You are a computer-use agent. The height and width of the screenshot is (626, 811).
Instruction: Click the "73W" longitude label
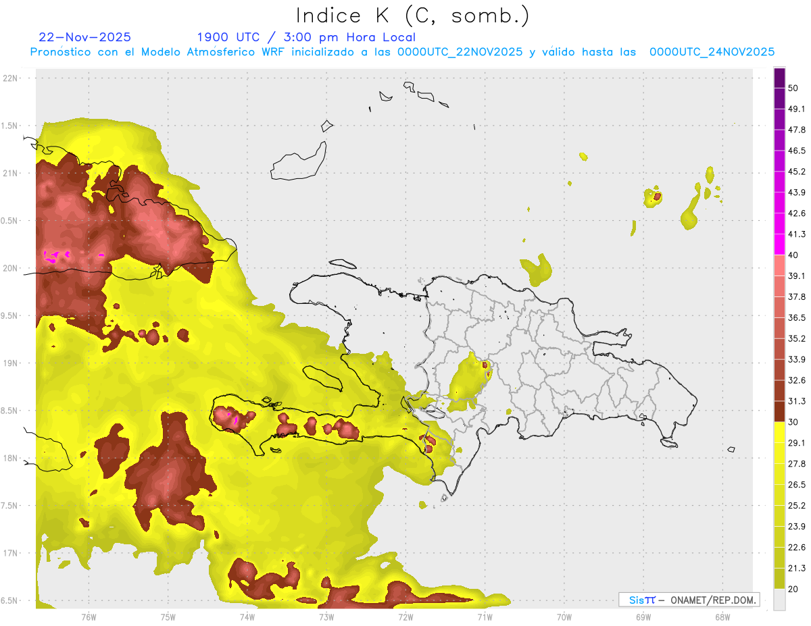pyautogui.click(x=326, y=617)
